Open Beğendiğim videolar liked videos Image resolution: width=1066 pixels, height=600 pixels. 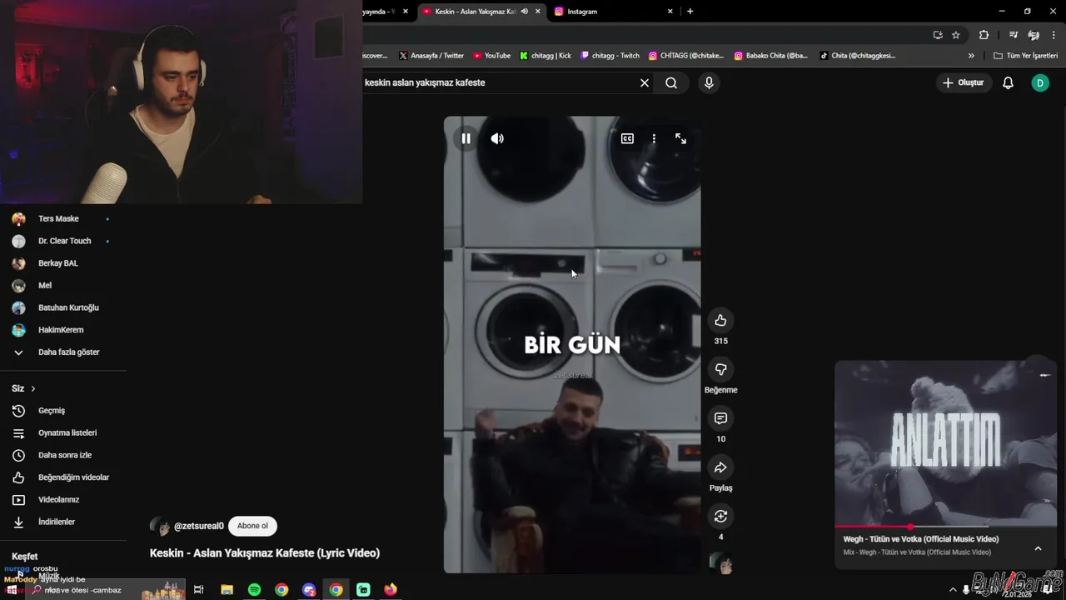click(x=73, y=477)
